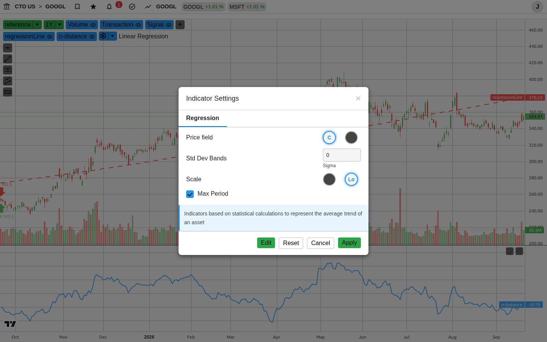
Task: Click the reference label button
Action: (x=18, y=25)
